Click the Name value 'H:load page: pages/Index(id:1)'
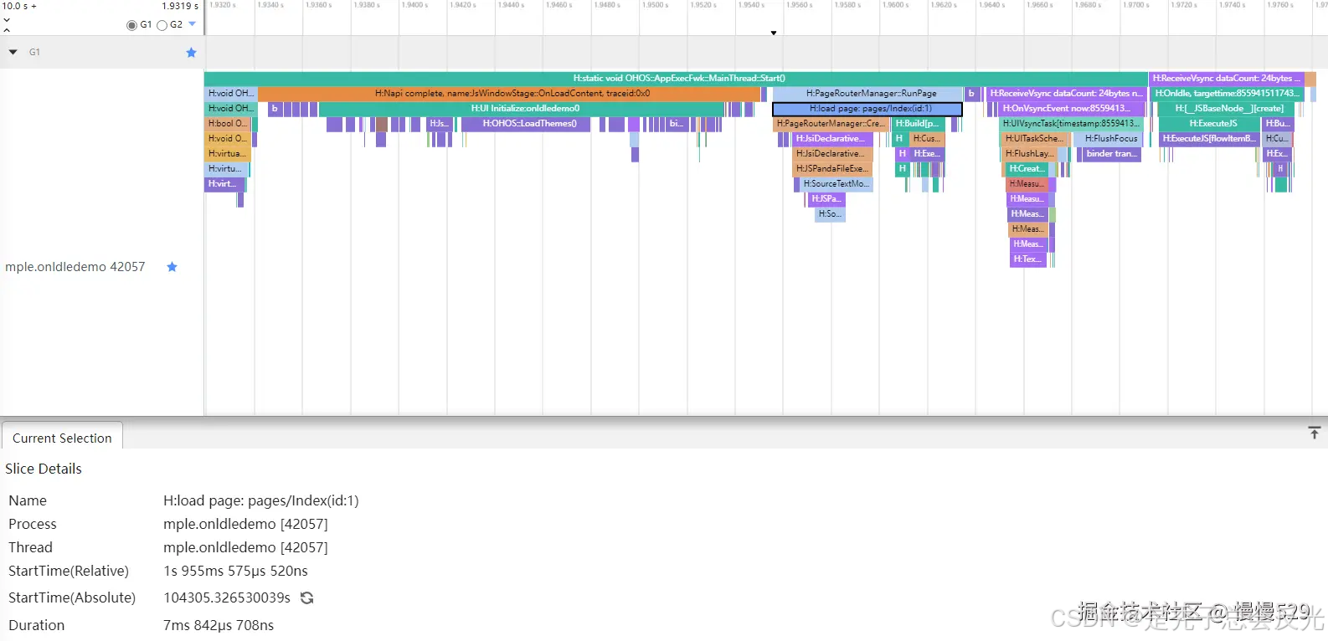This screenshot has height=641, width=1328. point(261,500)
